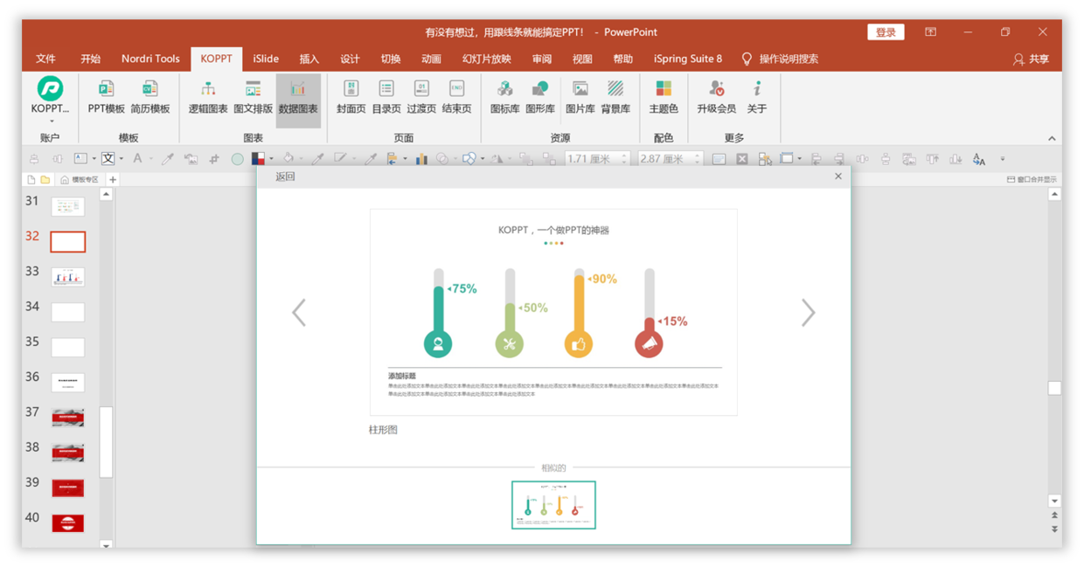Open the 背景库 background library
Image resolution: width=1084 pixels, height=567 pixels.
pyautogui.click(x=615, y=98)
